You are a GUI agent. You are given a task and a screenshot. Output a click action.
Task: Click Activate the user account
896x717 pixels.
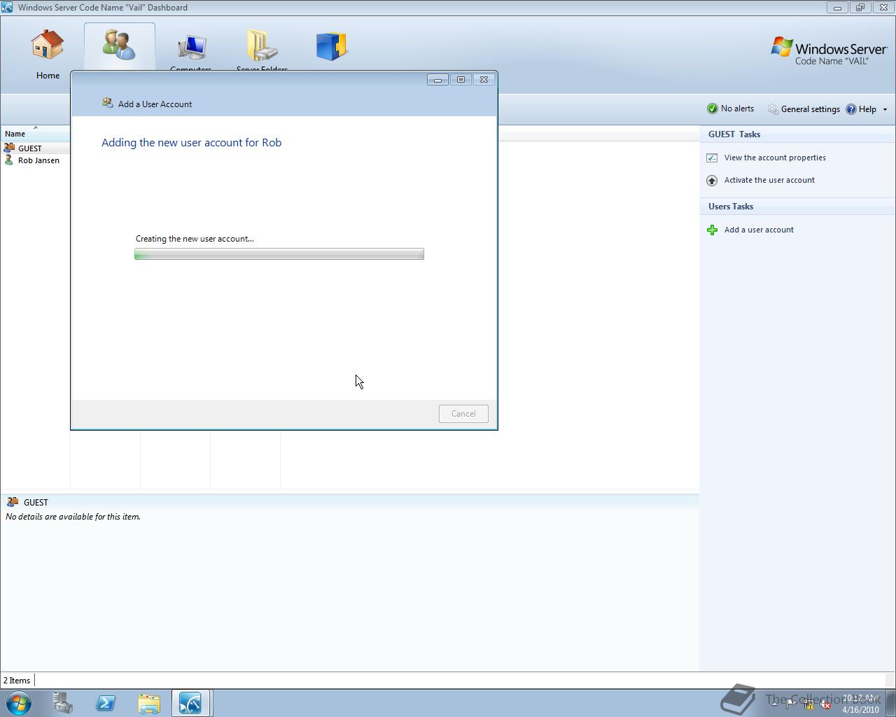point(769,180)
